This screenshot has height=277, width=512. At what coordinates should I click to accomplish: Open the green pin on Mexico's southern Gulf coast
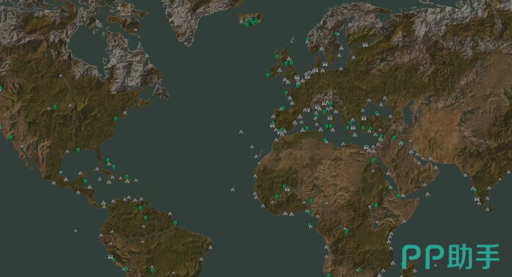coord(60,173)
